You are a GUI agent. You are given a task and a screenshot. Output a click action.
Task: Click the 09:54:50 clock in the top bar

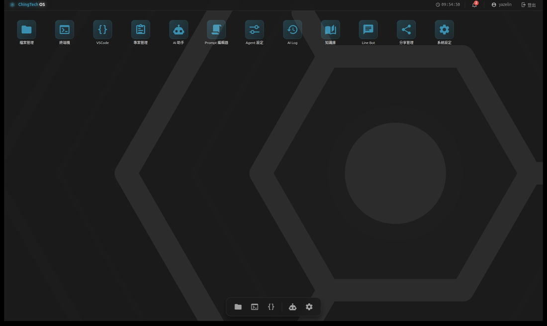point(448,4)
